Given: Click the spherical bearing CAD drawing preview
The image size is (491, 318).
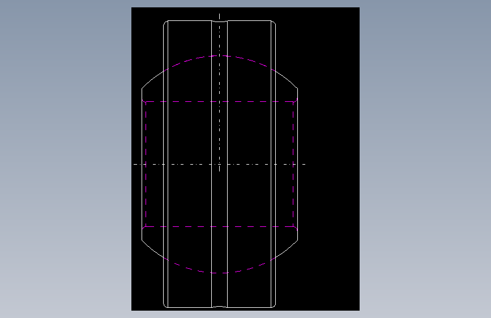Looking at the screenshot, I should [245, 159].
